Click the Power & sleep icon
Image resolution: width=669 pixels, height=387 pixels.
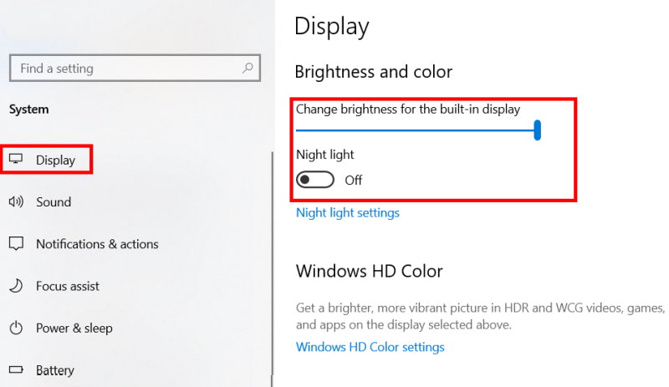16,328
